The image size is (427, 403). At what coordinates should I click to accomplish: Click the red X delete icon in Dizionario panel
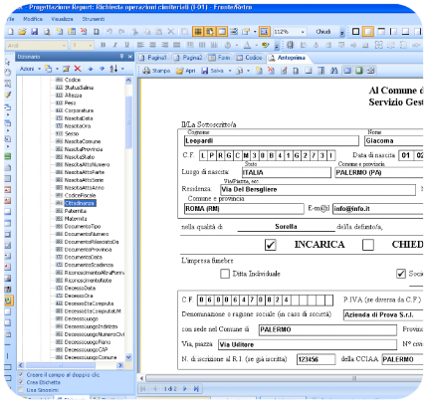coord(78,69)
